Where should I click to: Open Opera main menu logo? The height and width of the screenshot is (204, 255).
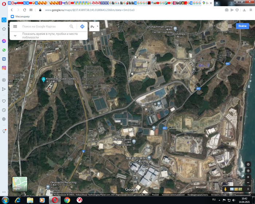point(4,4)
